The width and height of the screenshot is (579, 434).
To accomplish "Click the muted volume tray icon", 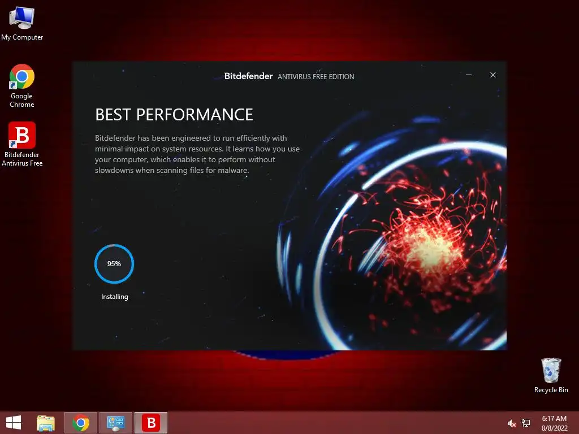I will [512, 423].
